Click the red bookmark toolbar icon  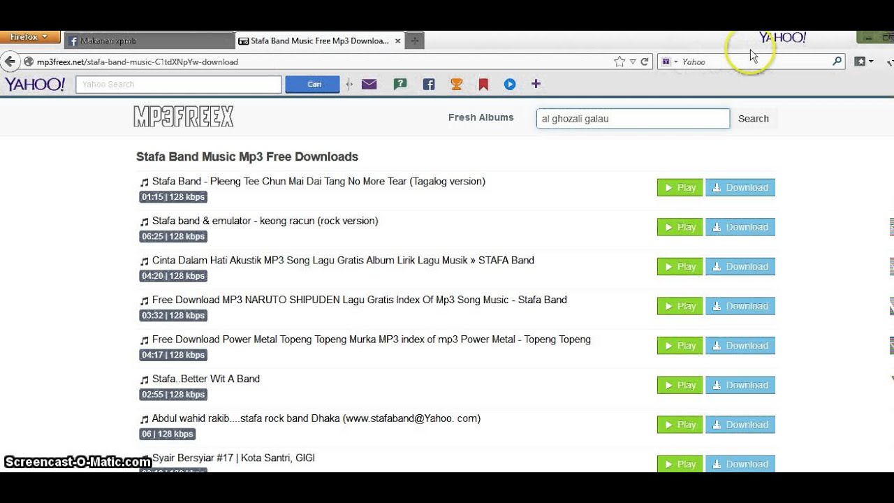pyautogui.click(x=483, y=85)
